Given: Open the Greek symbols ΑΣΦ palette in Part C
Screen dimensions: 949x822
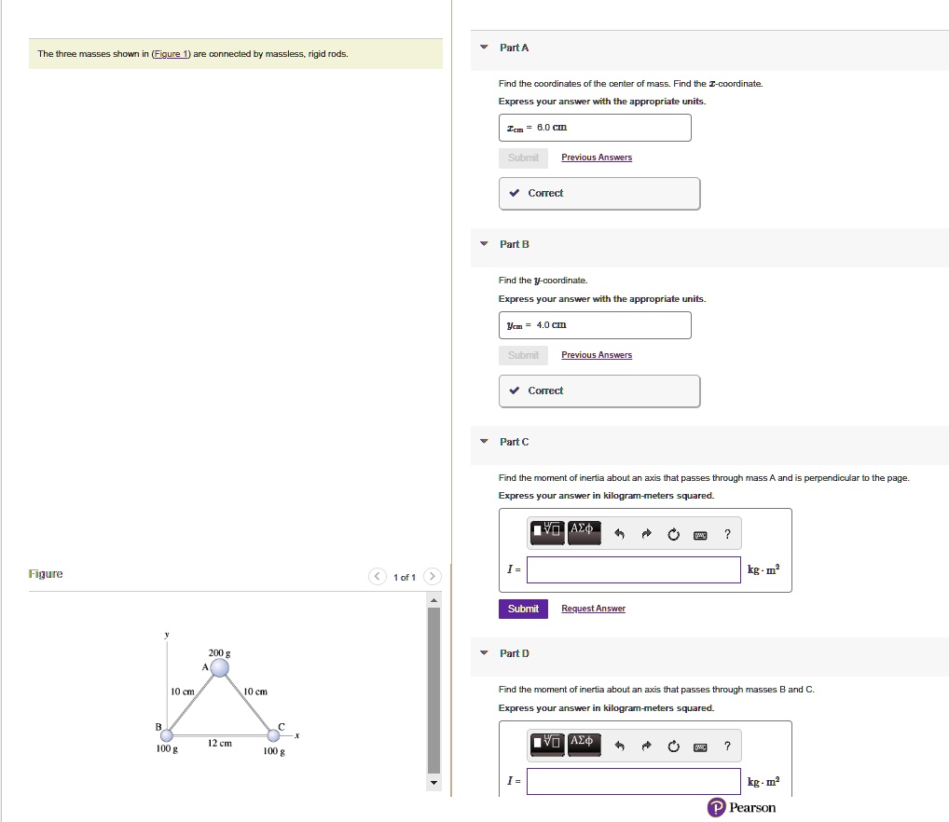Looking at the screenshot, I should pyautogui.click(x=585, y=532).
